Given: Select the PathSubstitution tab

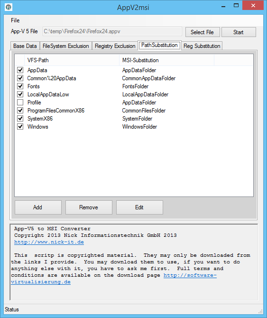Looking at the screenshot, I should tap(159, 45).
